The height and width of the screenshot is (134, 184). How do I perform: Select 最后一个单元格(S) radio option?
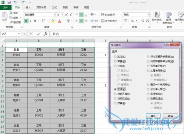[x=148, y=85]
